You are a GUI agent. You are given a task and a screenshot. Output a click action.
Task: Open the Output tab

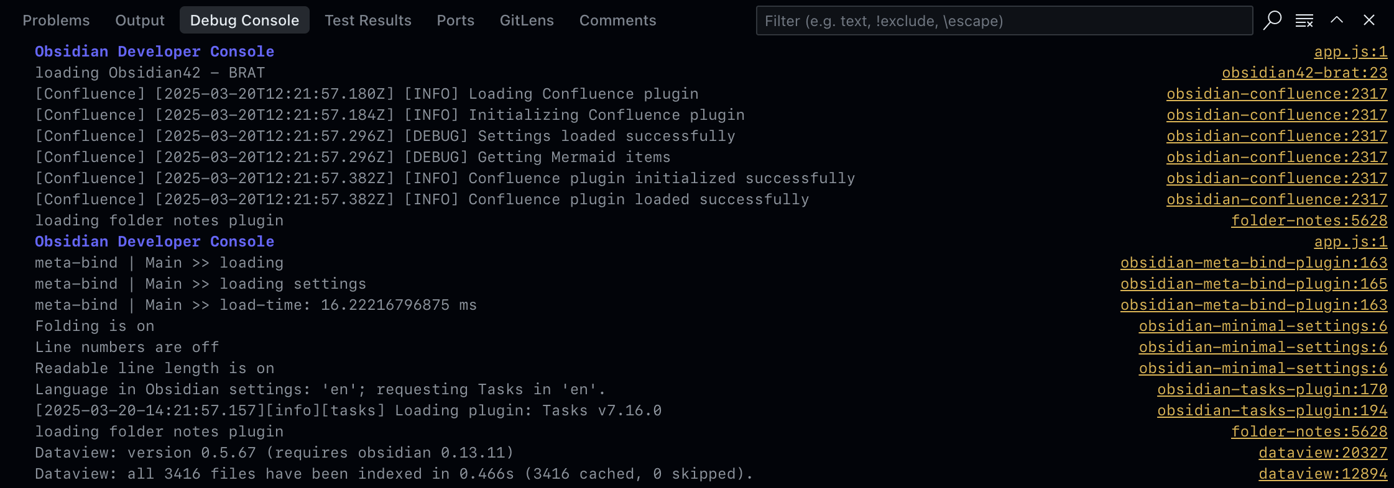[x=140, y=20]
